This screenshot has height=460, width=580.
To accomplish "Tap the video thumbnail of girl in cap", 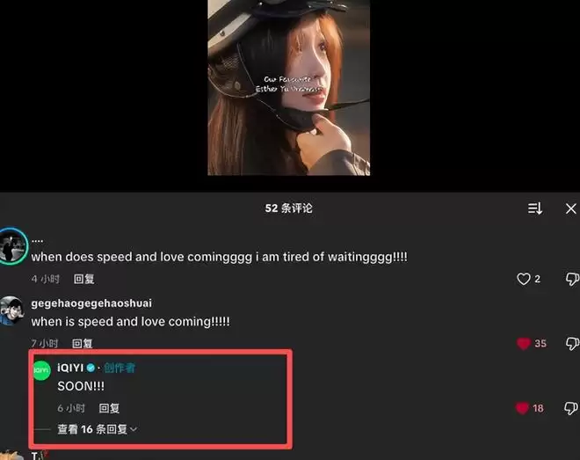I will [x=289, y=88].
